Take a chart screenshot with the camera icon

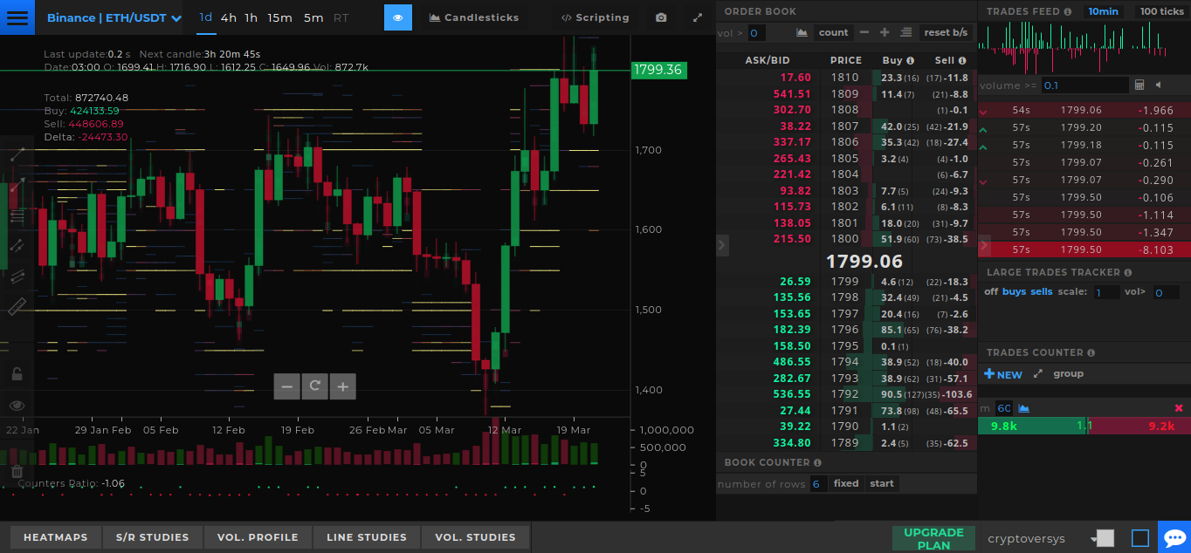pyautogui.click(x=661, y=17)
